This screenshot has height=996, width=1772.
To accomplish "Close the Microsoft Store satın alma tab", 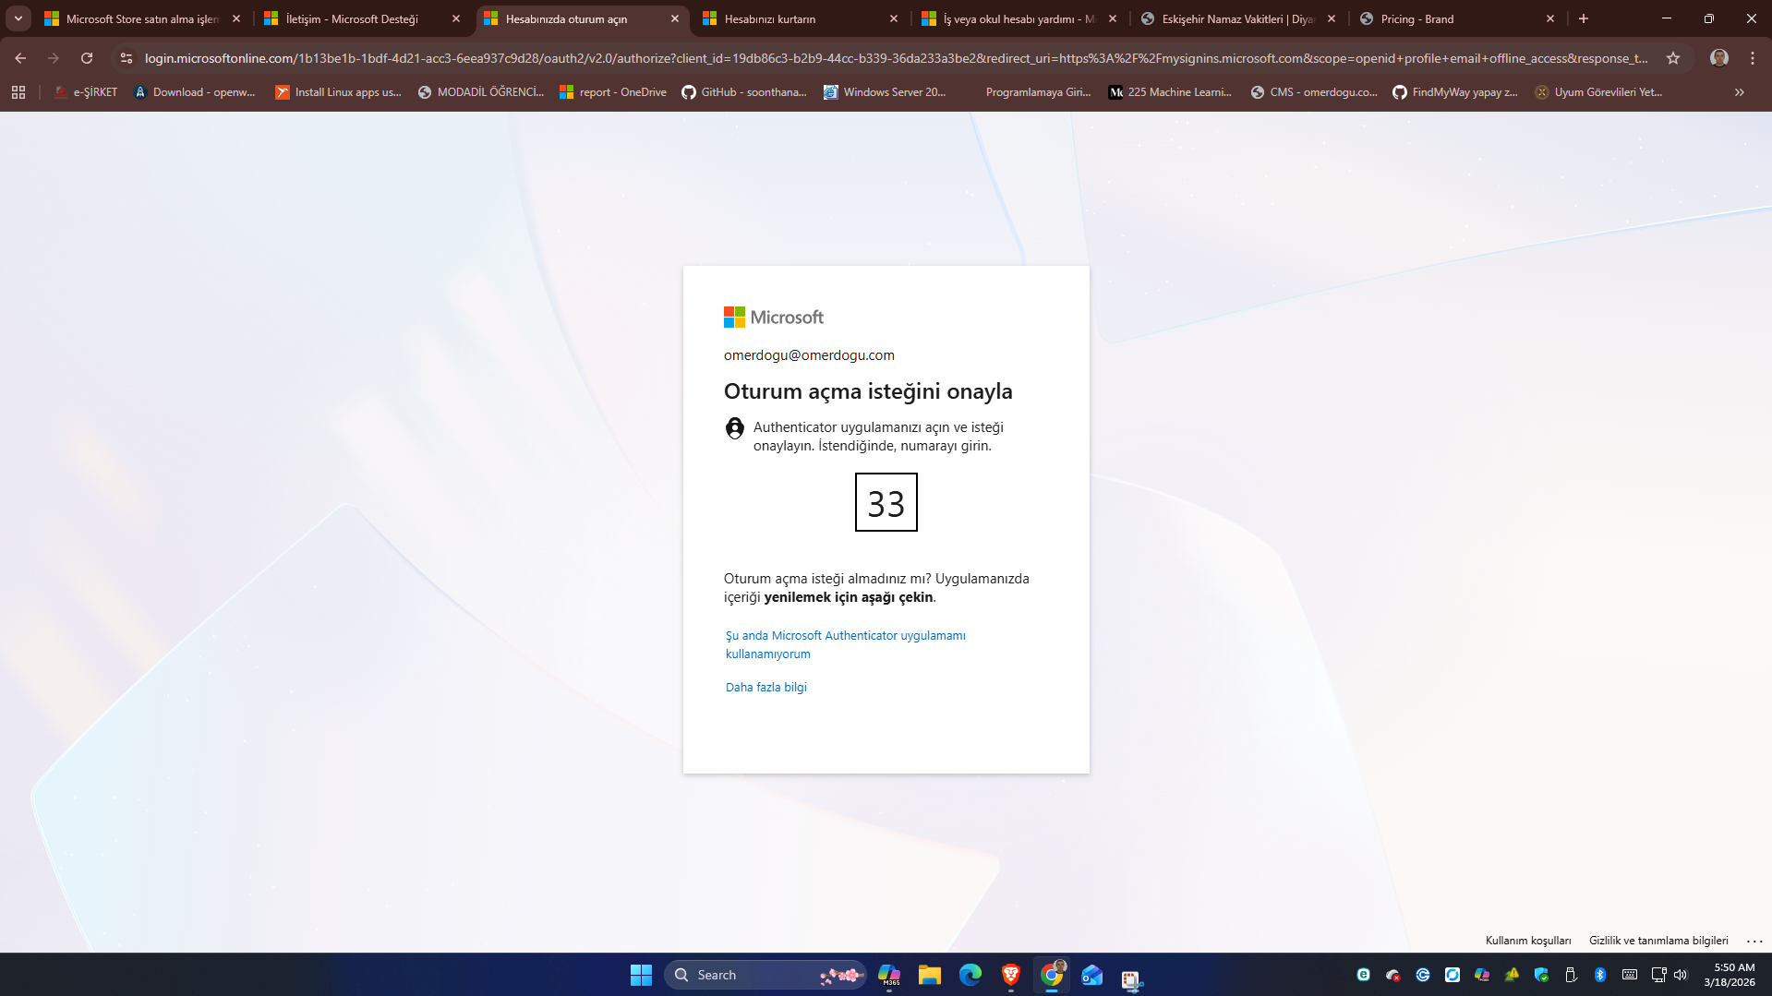I will click(236, 18).
